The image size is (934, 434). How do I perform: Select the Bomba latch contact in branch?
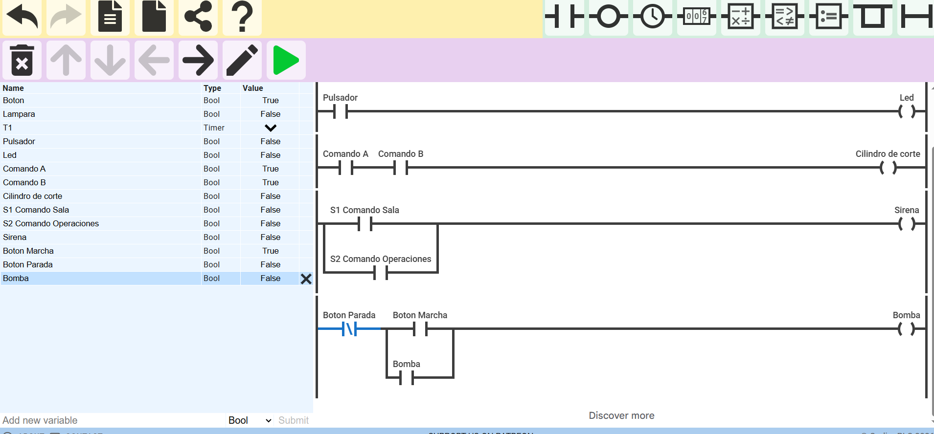tap(407, 378)
